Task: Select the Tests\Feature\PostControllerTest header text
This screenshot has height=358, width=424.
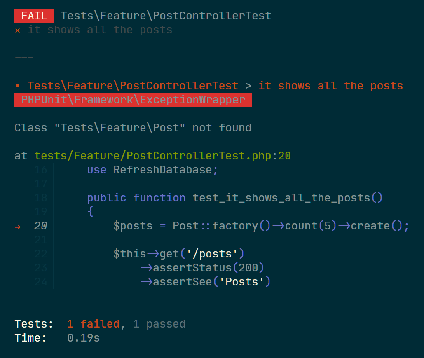Action: (x=166, y=16)
